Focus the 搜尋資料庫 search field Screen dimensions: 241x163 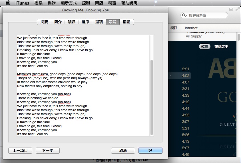204,15
